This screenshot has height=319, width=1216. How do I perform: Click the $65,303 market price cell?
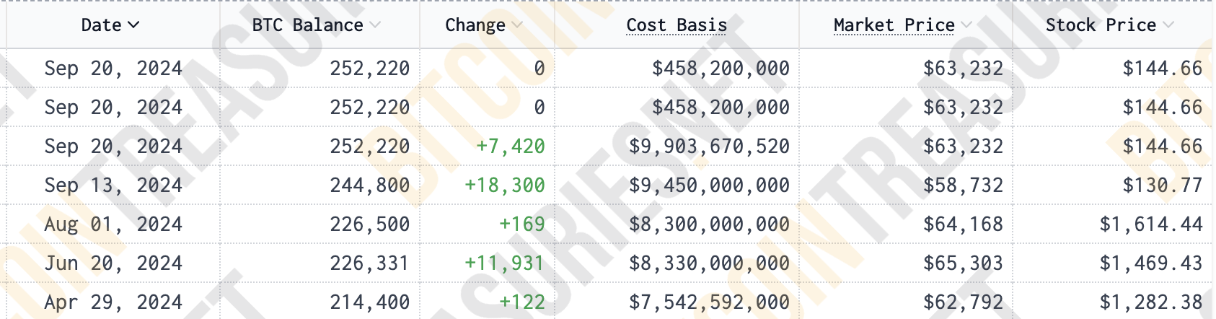point(963,263)
